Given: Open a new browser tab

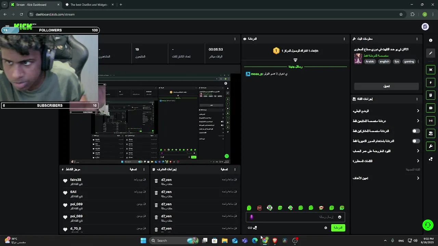Looking at the screenshot, I should click(121, 5).
